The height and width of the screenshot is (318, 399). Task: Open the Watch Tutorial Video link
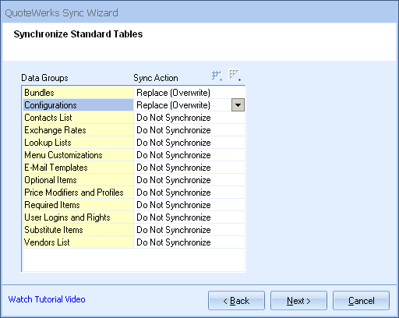pos(47,299)
